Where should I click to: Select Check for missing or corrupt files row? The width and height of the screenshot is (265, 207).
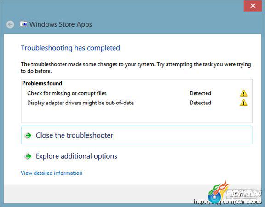pos(137,93)
